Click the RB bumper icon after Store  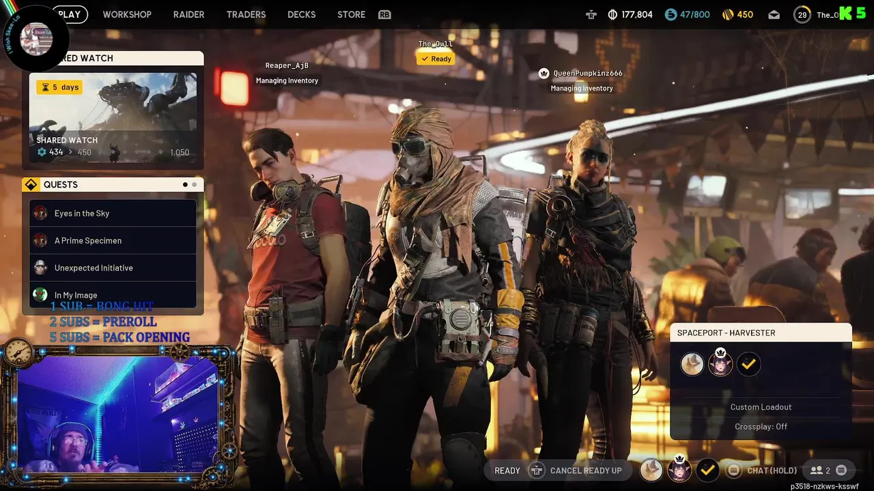click(384, 14)
